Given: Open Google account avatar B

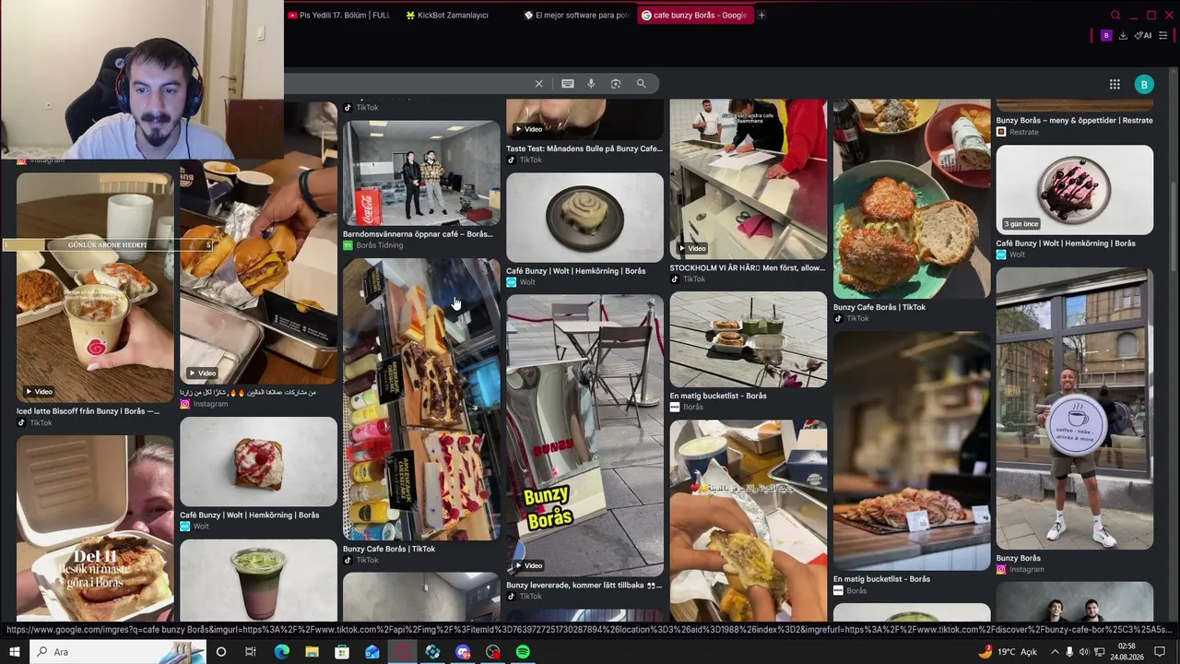Looking at the screenshot, I should point(1144,84).
